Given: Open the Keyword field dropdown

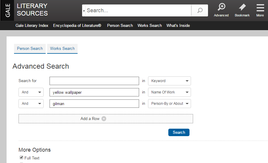Looking at the screenshot, I should 170,81.
